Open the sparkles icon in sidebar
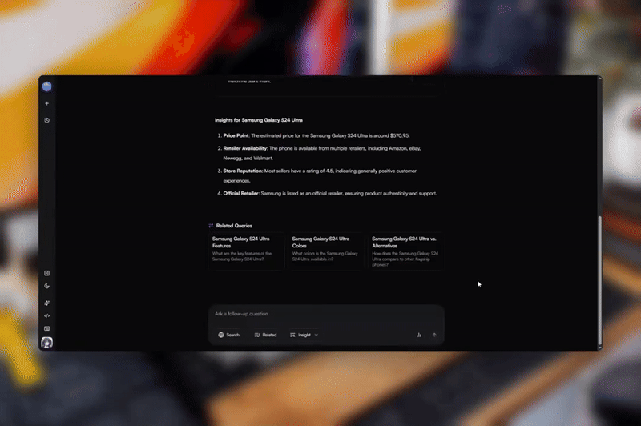 46,303
